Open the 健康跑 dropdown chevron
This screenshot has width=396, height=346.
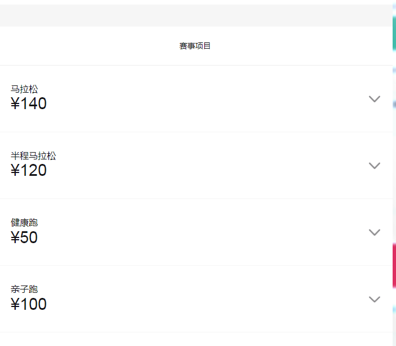click(x=374, y=232)
